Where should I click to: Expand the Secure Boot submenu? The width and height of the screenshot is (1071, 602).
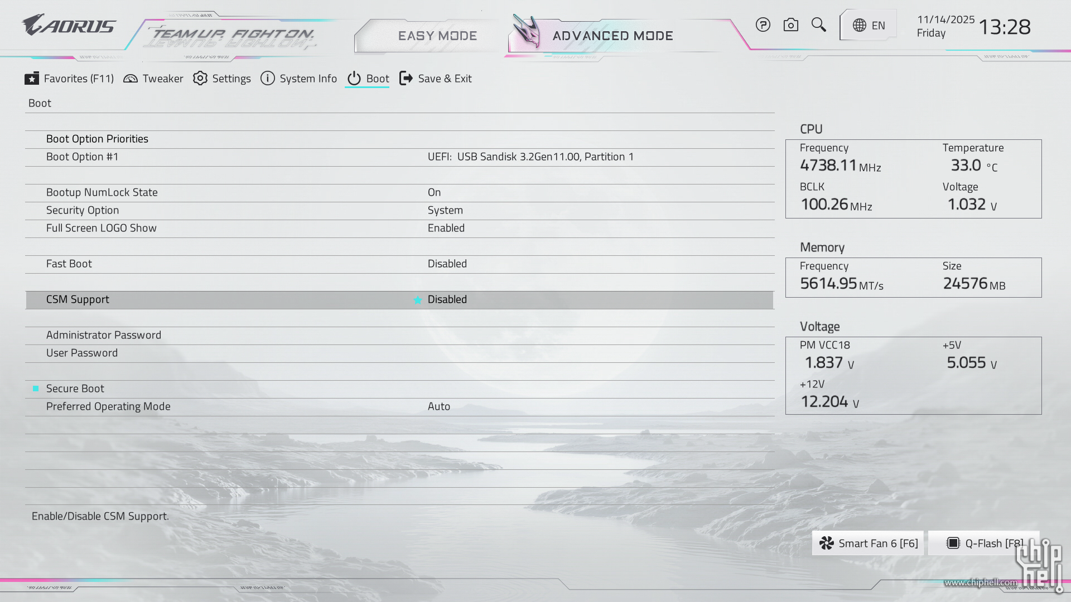[x=75, y=389]
